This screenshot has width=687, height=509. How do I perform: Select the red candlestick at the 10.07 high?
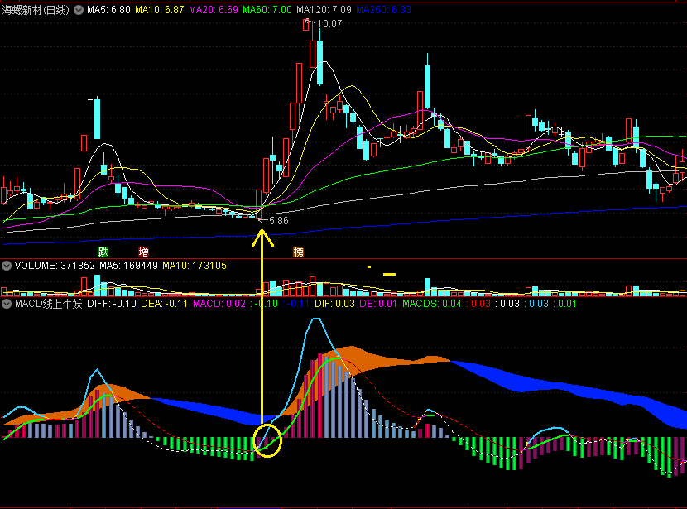pyautogui.click(x=305, y=25)
